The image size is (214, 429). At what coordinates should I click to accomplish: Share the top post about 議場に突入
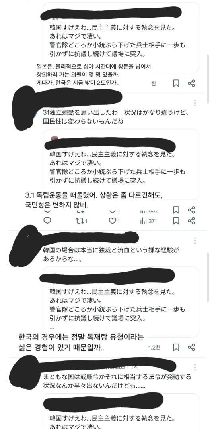click(x=191, y=83)
